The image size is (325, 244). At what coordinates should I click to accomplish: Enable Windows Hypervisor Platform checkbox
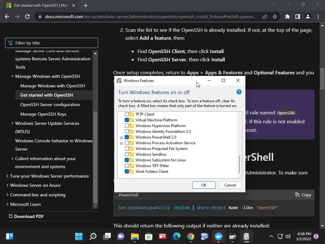pos(127,126)
